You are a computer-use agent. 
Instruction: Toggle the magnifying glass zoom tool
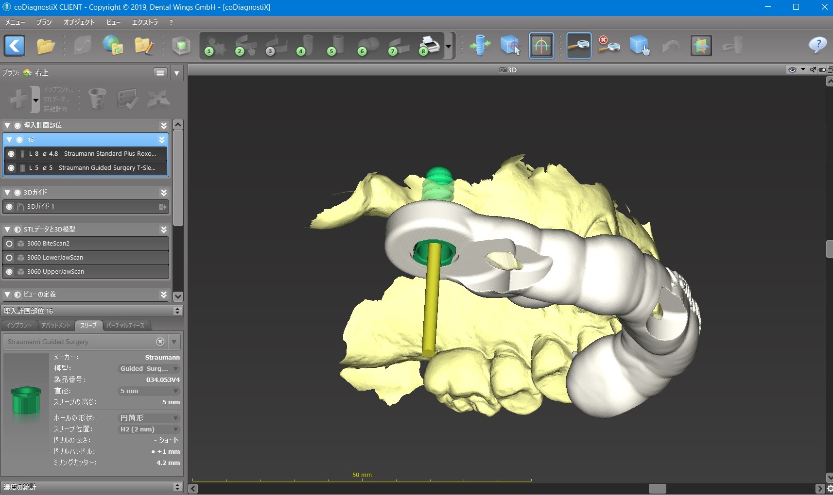tap(579, 46)
